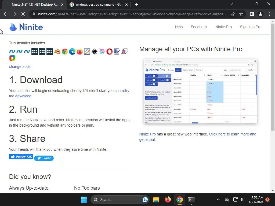
Task: Open the Feedback link in header
Action: click(199, 27)
